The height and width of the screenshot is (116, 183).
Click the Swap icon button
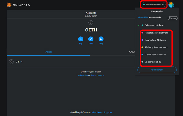tap(101, 39)
